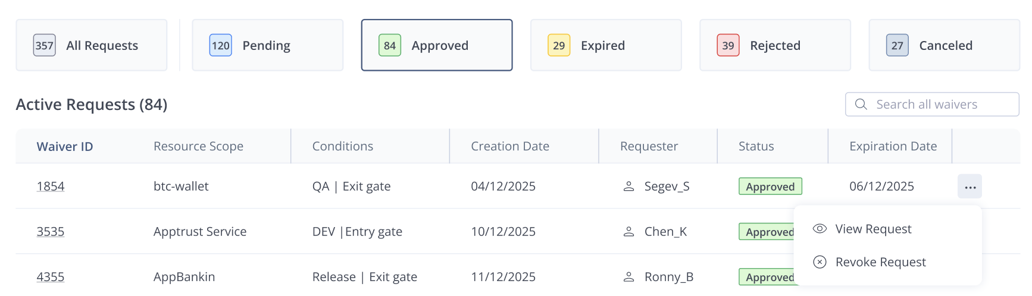This screenshot has width=1032, height=296.
Task: Click the 84 approved count badge
Action: (390, 46)
